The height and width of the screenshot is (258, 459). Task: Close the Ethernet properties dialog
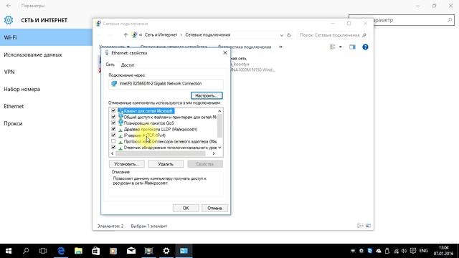pos(225,53)
